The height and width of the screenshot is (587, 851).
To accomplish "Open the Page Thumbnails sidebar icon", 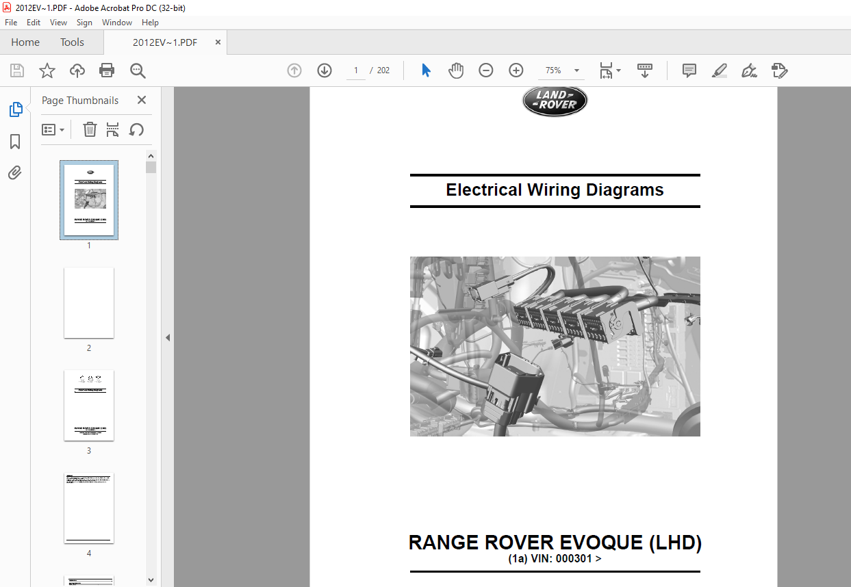I will (15, 109).
